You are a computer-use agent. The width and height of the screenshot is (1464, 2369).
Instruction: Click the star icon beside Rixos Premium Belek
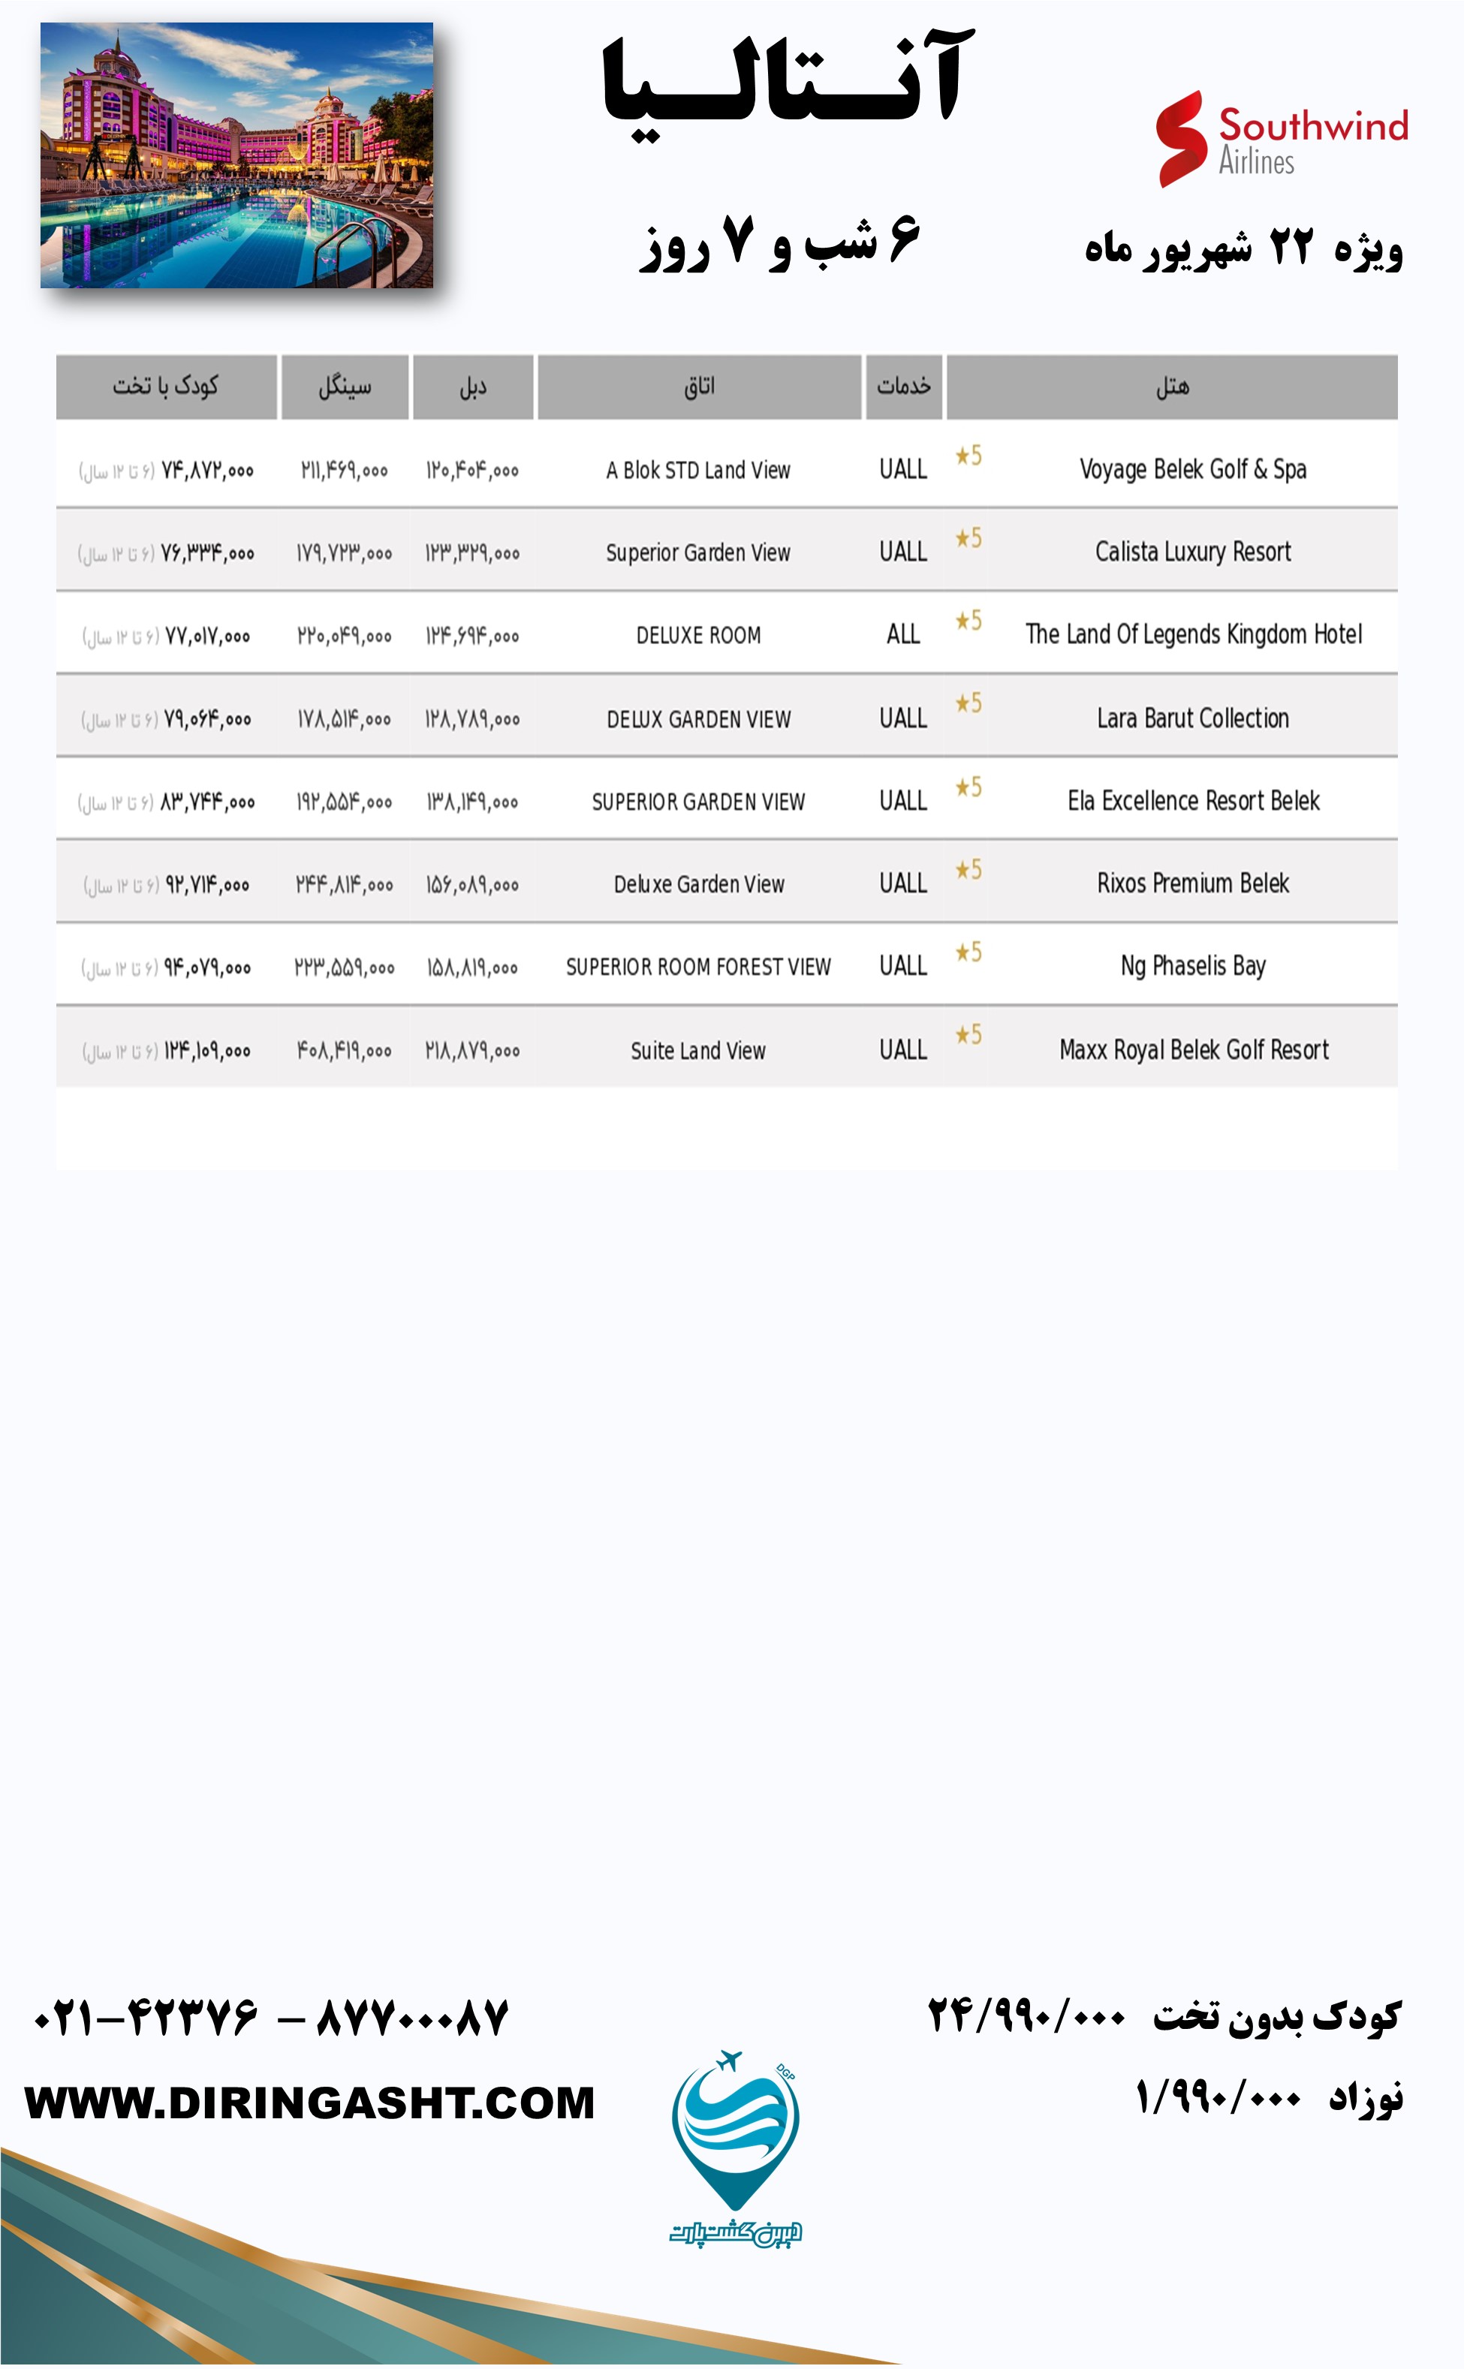click(x=967, y=870)
